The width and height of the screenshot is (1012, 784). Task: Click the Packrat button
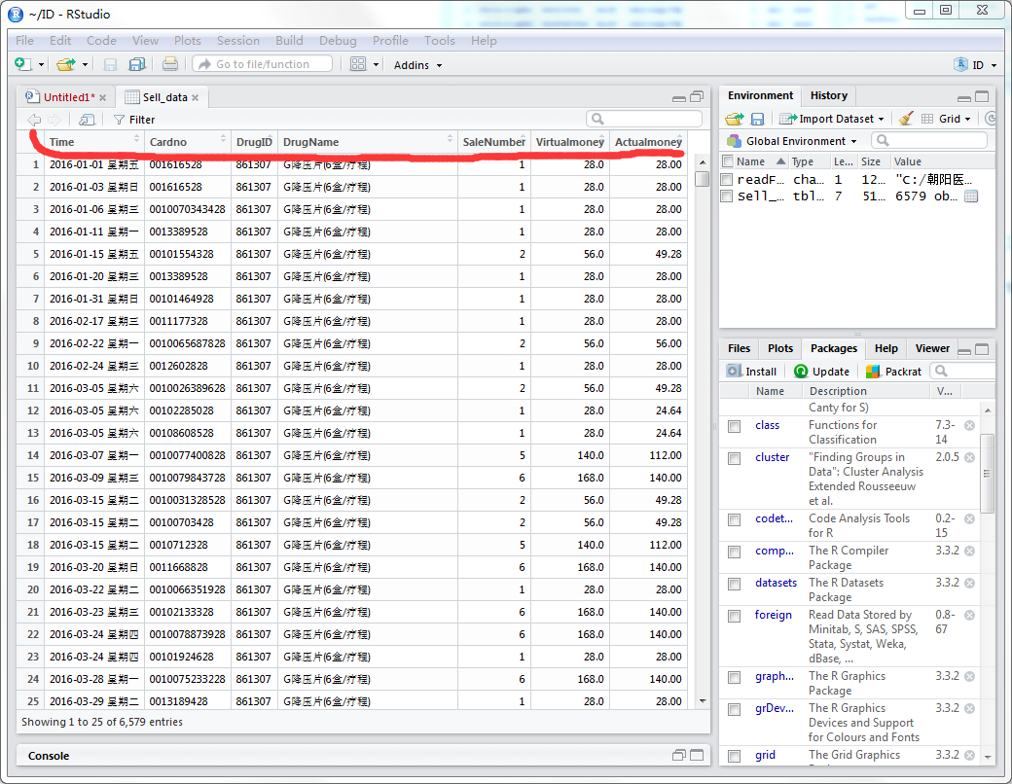[894, 371]
